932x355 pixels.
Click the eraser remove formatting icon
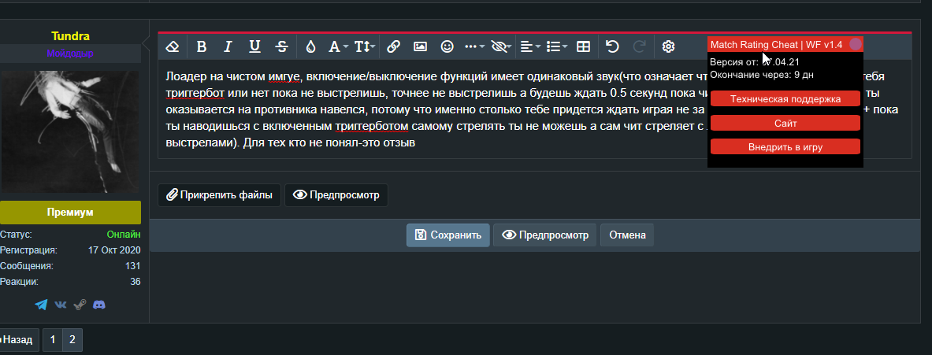pos(173,46)
